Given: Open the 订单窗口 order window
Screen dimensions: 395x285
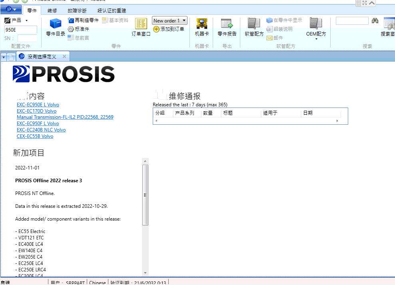Looking at the screenshot, I should pos(141,27).
